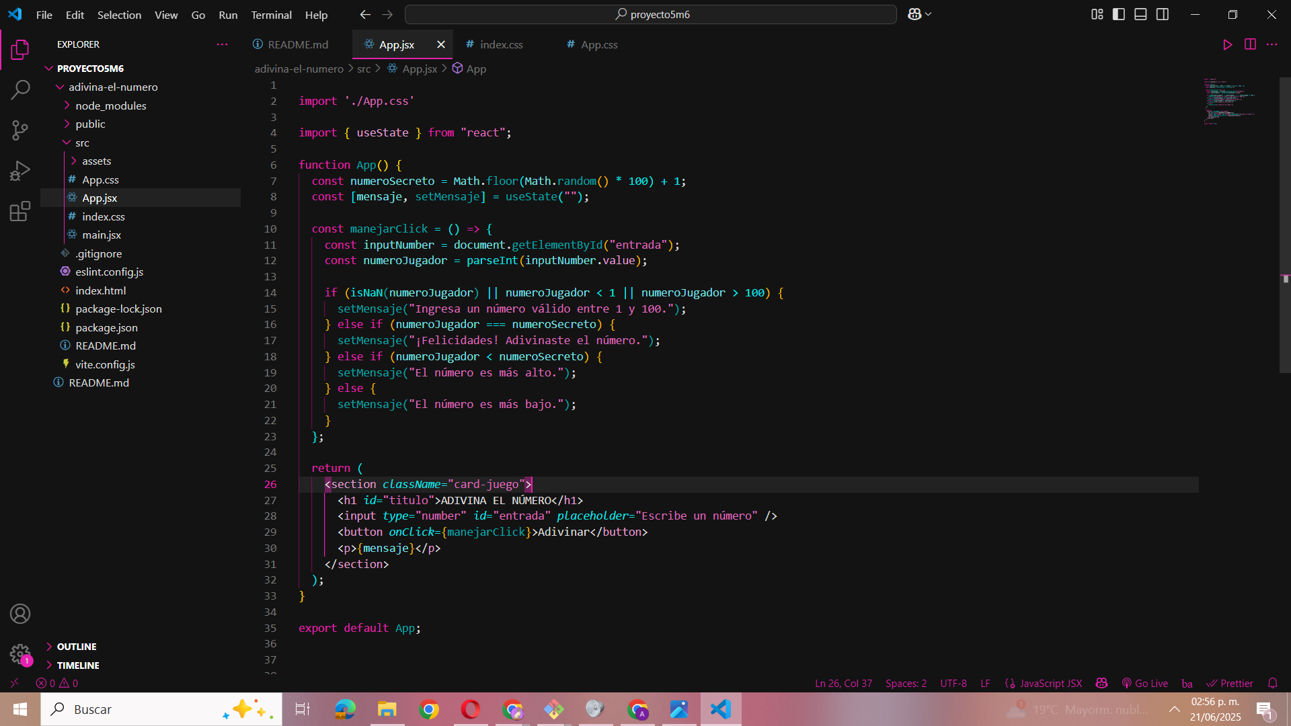Open the Terminal menu
Image resolution: width=1291 pixels, height=726 pixels.
271,15
